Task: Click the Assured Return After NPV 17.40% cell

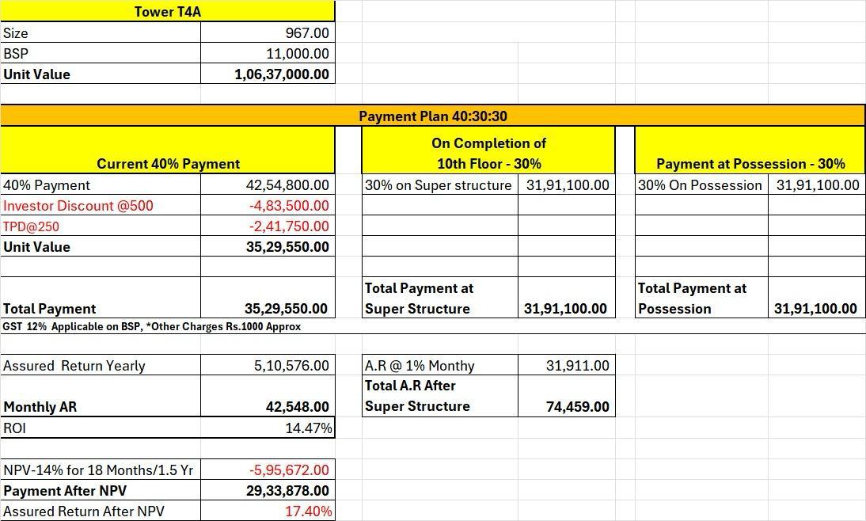Action: [x=268, y=511]
